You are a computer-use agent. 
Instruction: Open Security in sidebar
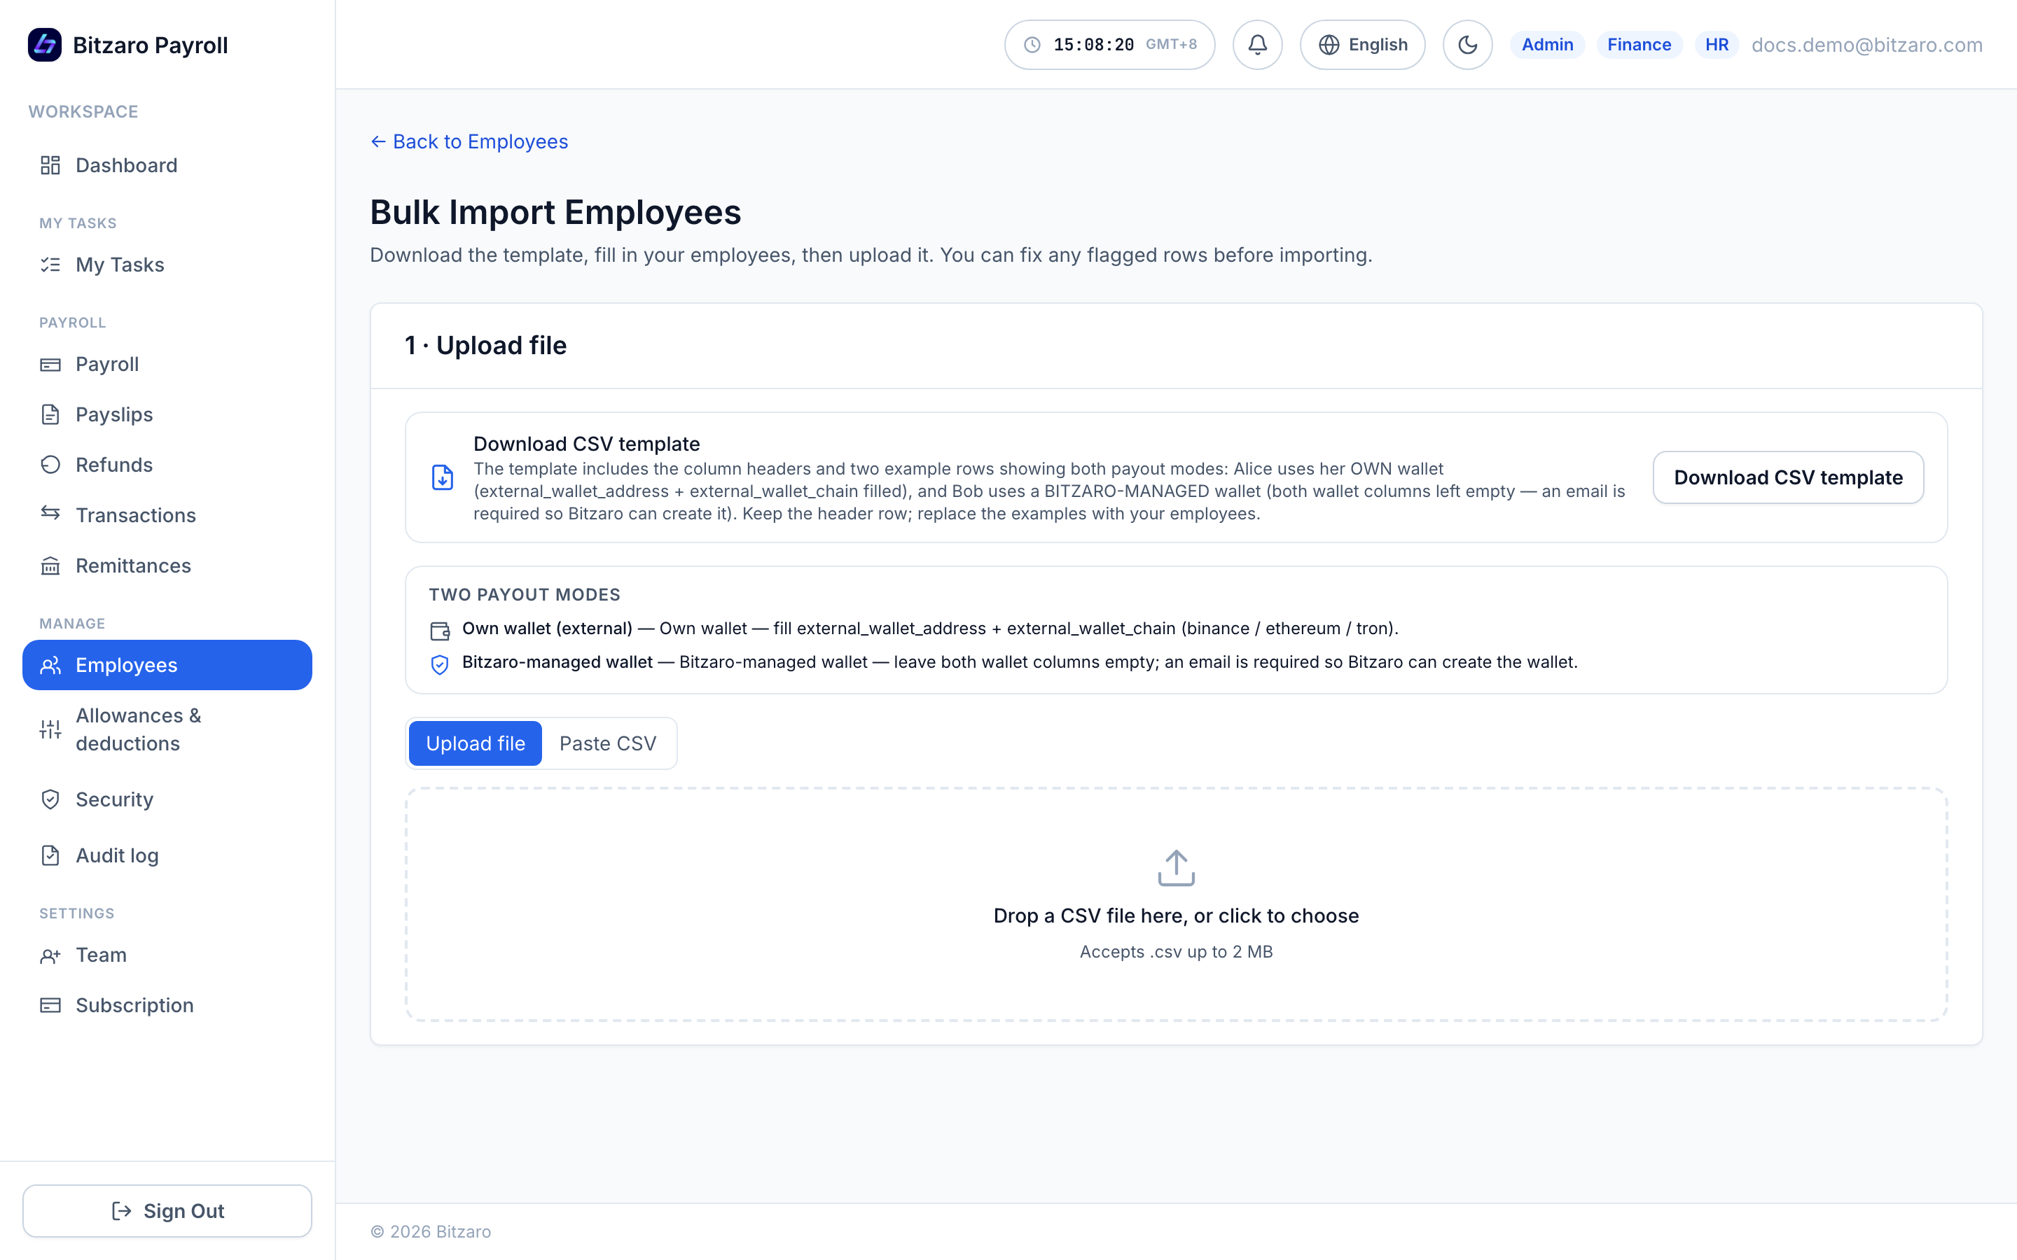pos(167,799)
